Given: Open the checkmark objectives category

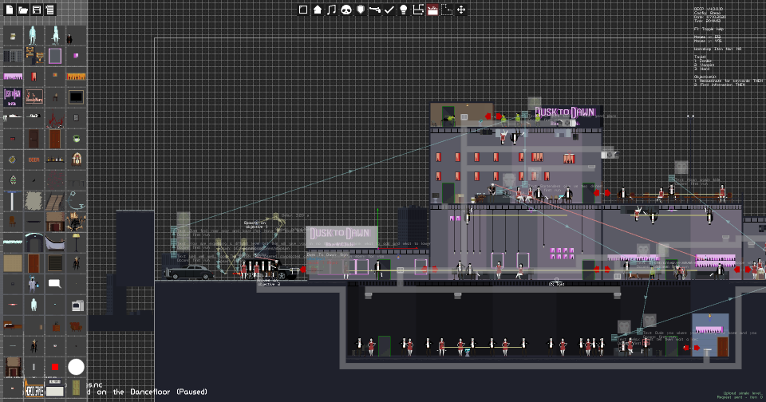Looking at the screenshot, I should tap(389, 10).
